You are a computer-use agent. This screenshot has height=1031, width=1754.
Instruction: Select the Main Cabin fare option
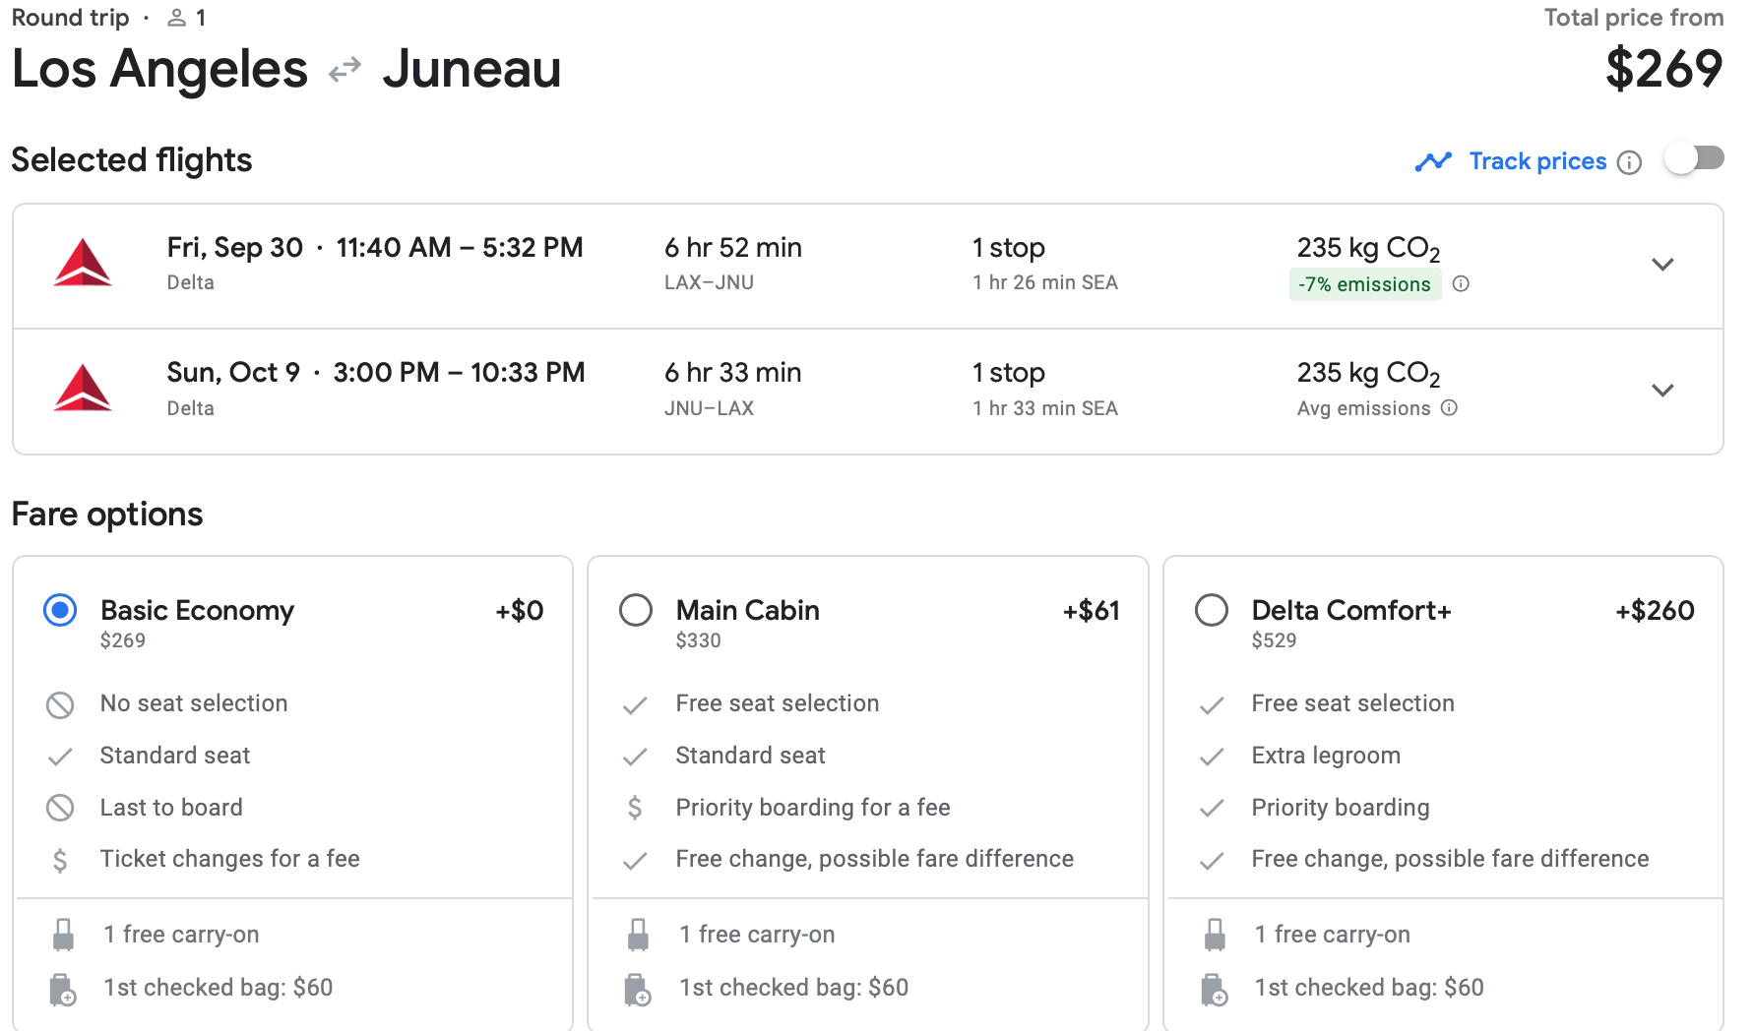636,610
